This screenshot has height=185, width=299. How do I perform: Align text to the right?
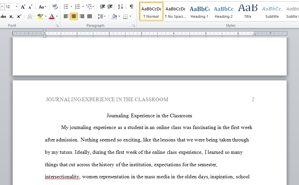pos(82,16)
